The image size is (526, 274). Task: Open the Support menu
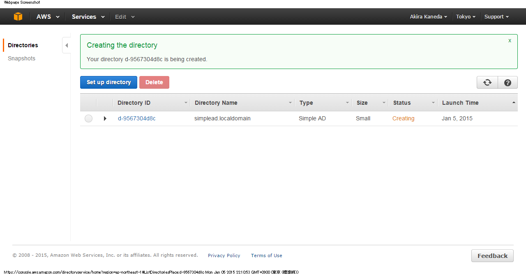point(496,17)
